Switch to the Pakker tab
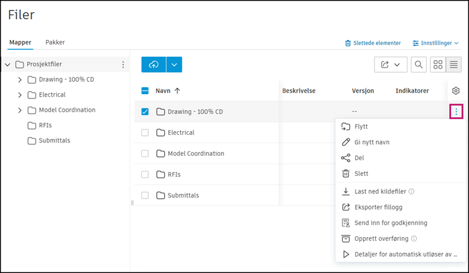The image size is (469, 273). [x=55, y=42]
